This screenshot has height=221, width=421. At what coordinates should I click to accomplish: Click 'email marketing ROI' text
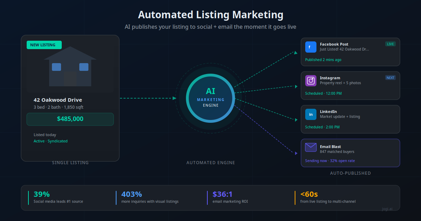230,202
